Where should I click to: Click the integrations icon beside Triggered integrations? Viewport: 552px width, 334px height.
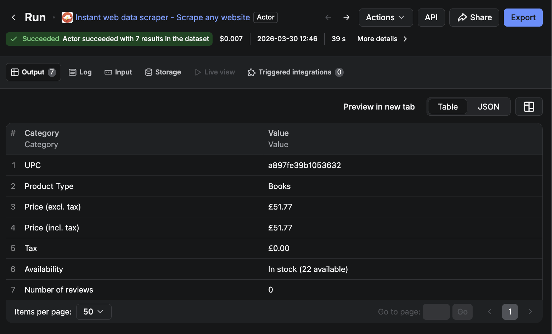252,72
